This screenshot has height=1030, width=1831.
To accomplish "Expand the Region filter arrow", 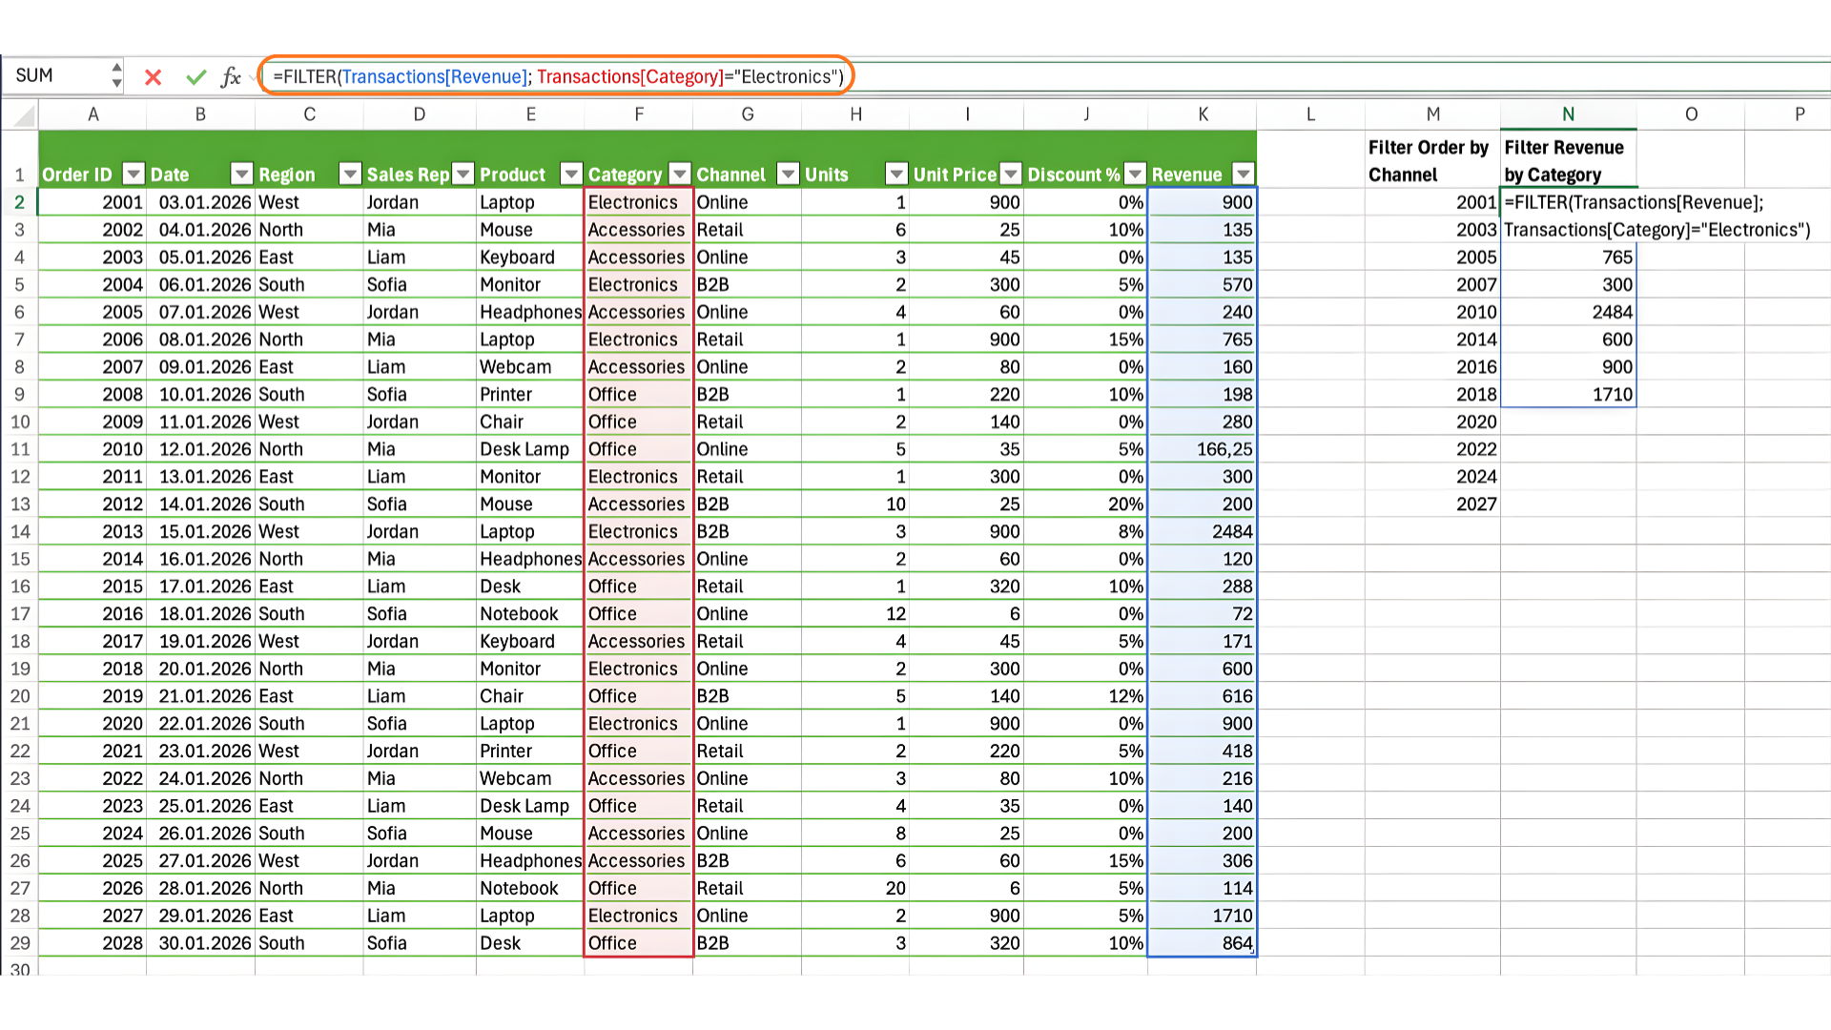I will click(x=350, y=175).
